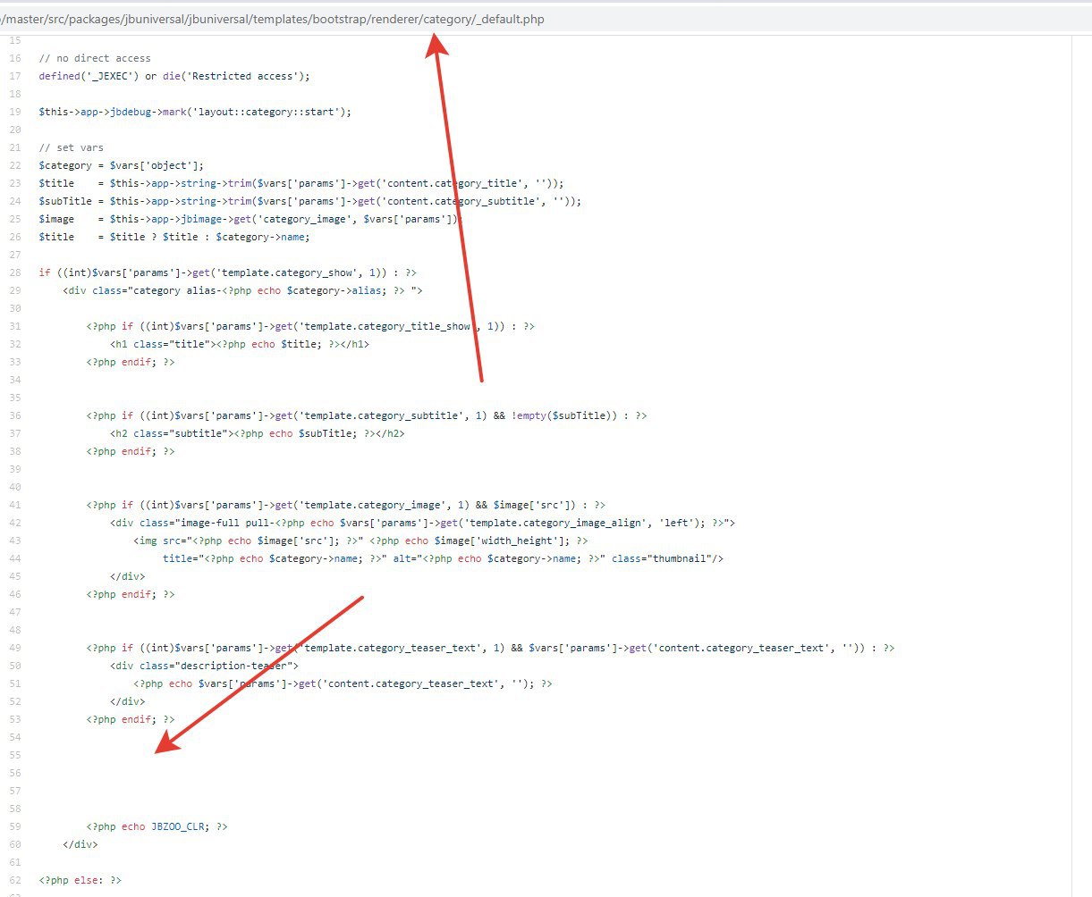Click the closing </div> on line 60
Viewport: 1092px width, 897px height.
80,844
